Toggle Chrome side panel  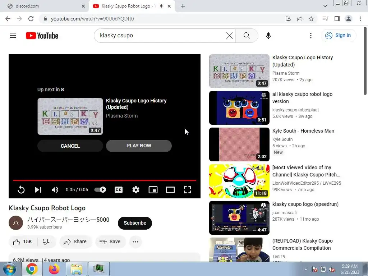coord(337,19)
